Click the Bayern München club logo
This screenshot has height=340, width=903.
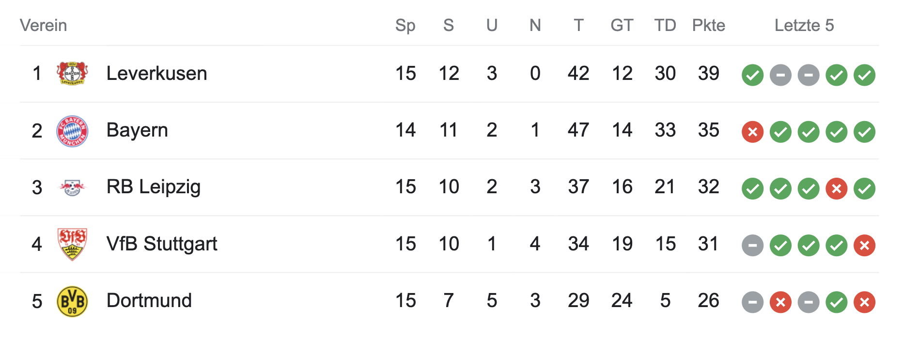[72, 131]
